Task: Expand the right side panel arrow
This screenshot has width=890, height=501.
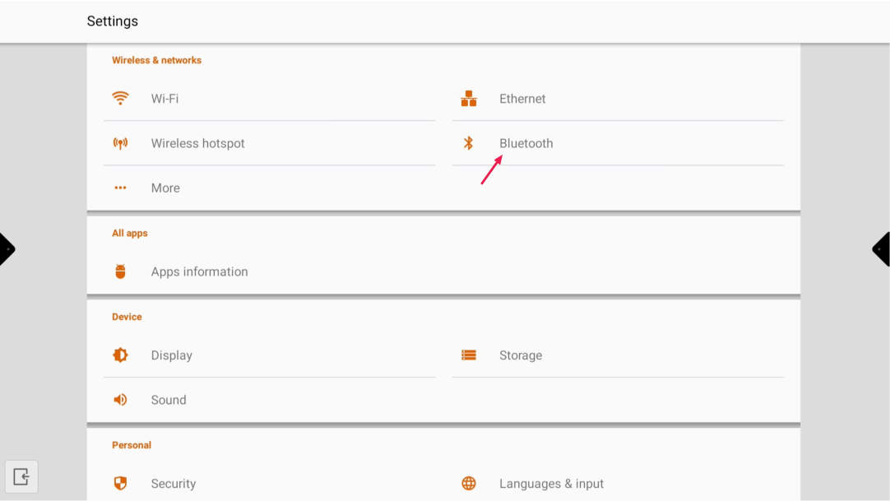Action: point(882,249)
